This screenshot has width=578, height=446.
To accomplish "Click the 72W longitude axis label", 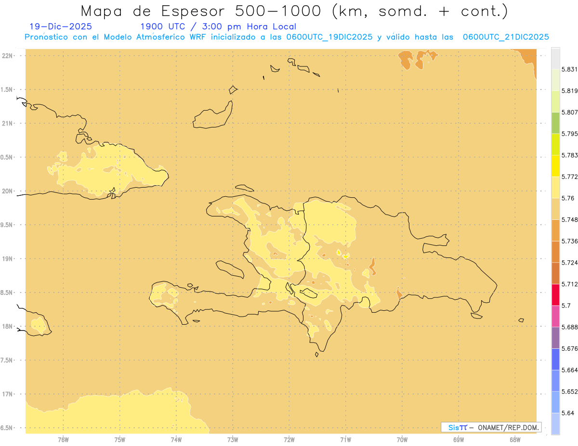I will [289, 439].
